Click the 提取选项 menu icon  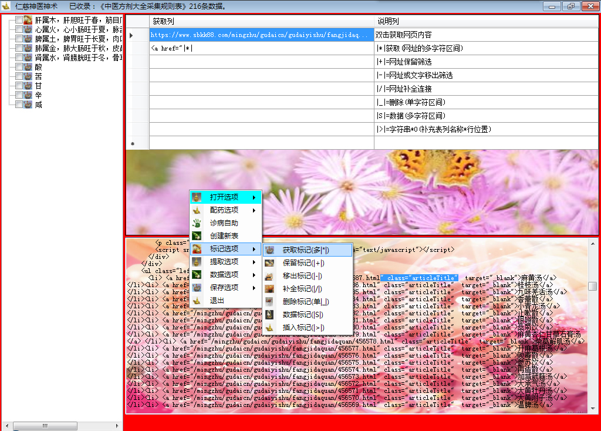tap(197, 262)
